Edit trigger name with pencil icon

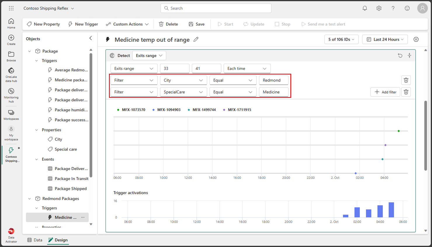196,39
